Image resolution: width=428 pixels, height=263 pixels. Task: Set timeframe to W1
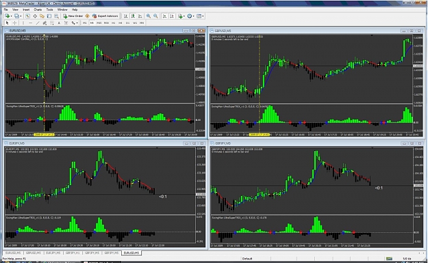click(135, 23)
